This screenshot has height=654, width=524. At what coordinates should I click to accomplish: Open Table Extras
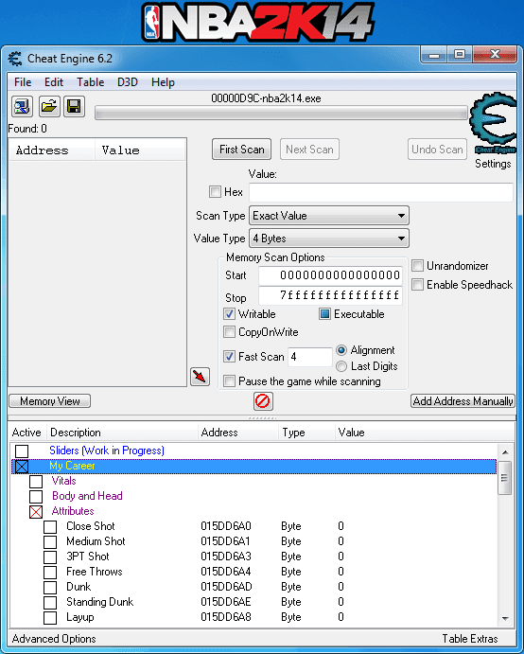point(470,639)
